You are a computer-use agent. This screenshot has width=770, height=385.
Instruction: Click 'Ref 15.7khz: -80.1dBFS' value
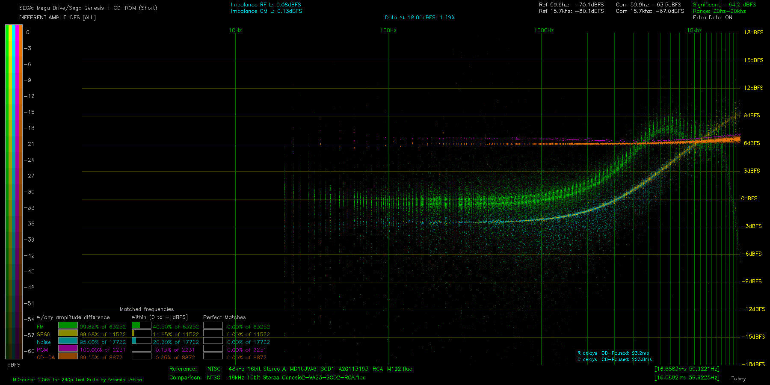(572, 11)
